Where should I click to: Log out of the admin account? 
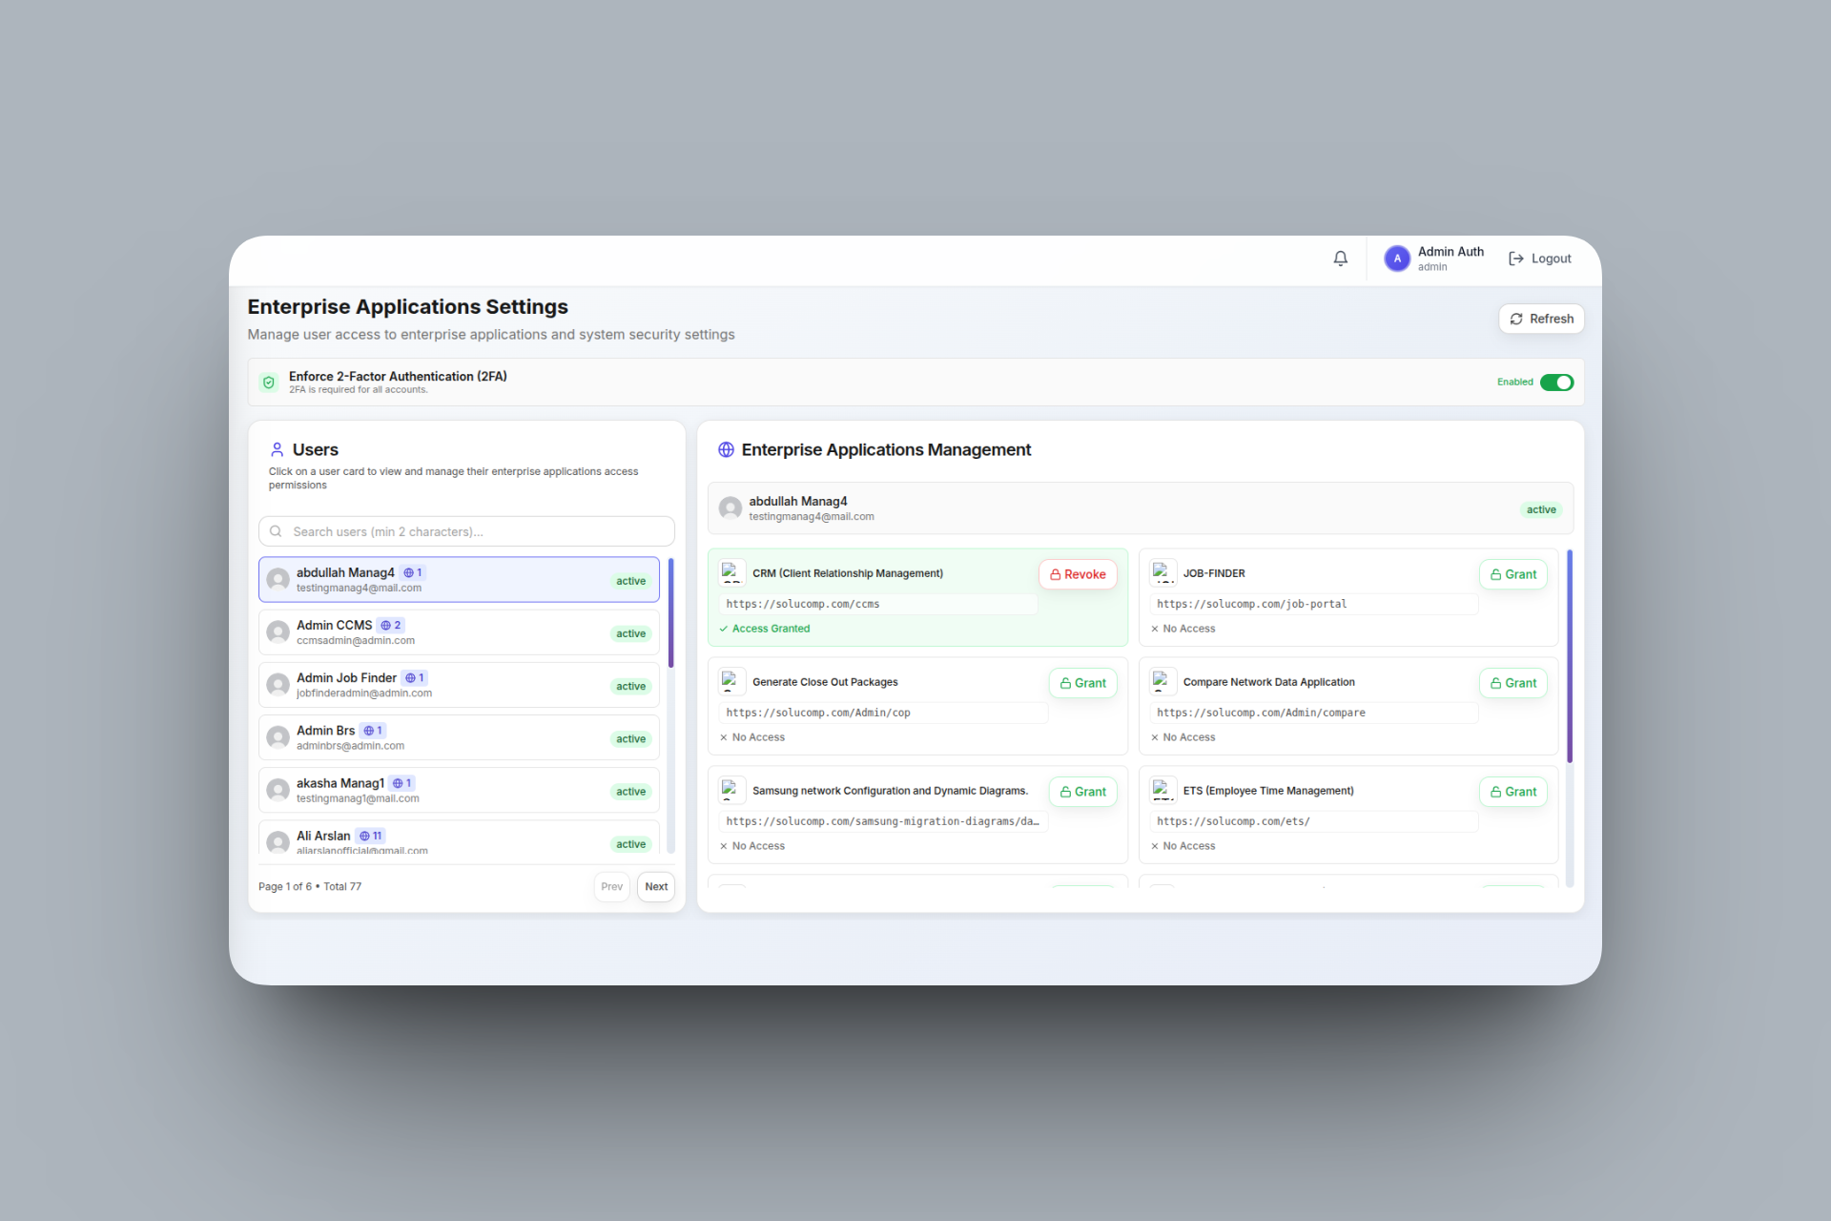tap(1539, 259)
